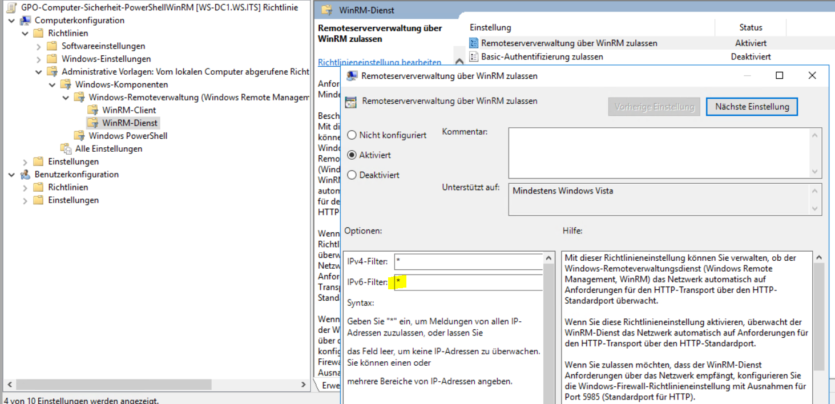Select Basic-Authentifizierung zulassen row text
This screenshot has width=835, height=404.
click(x=542, y=56)
